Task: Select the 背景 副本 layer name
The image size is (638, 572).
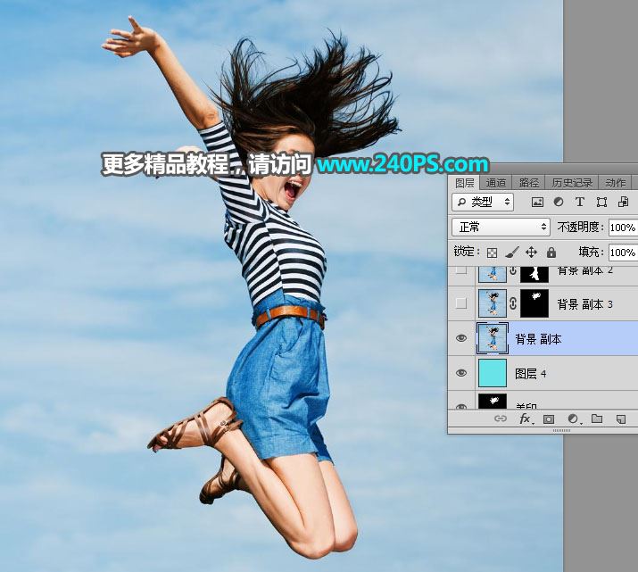Action: (538, 339)
